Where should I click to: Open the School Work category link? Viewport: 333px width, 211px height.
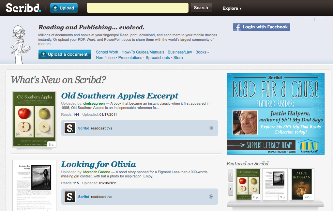(107, 52)
